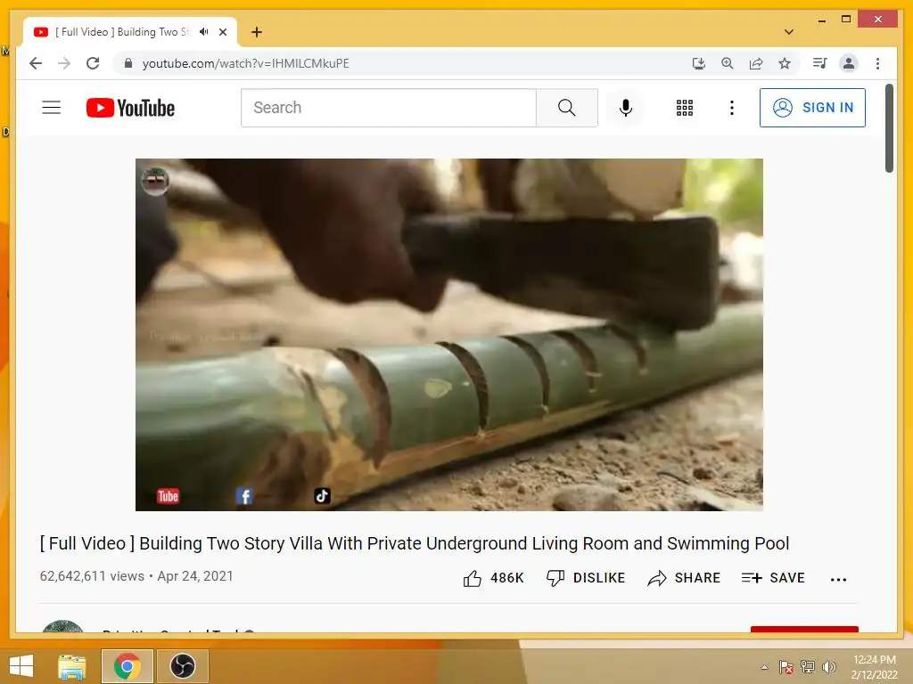Image resolution: width=913 pixels, height=684 pixels.
Task: Expand the tab search chevron
Action: point(789,32)
